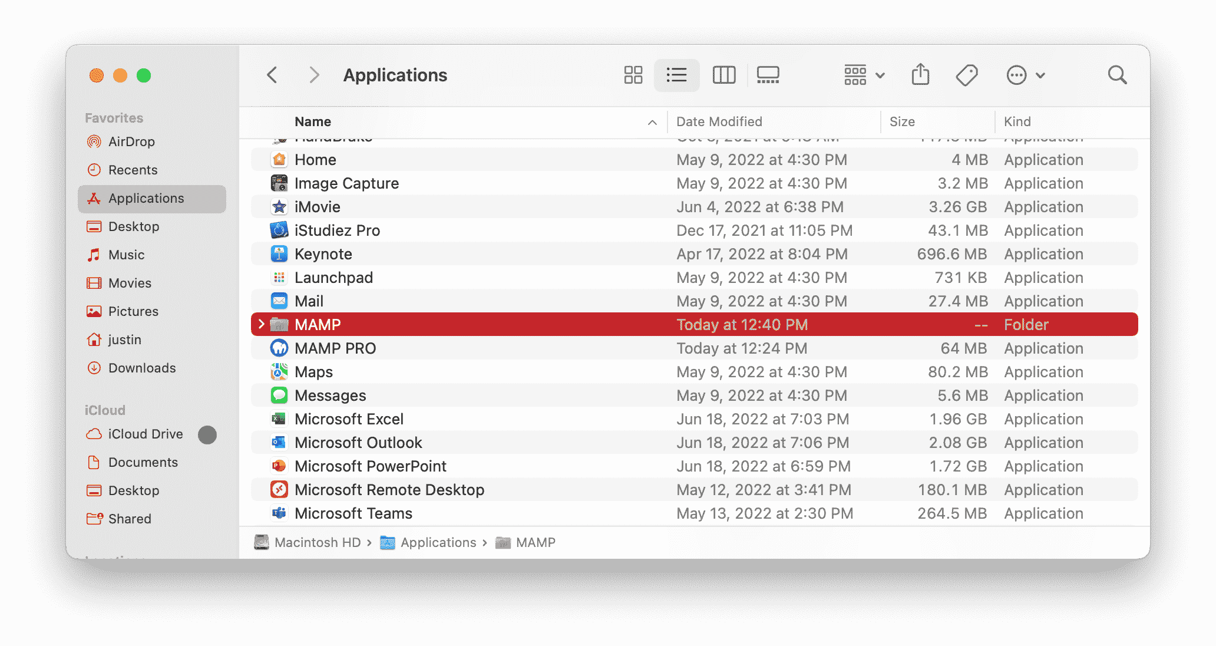
Task: Expand the MAMP folder disclosure arrow
Action: (x=262, y=324)
